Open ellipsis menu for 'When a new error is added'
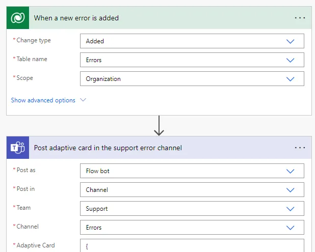 pos(300,18)
